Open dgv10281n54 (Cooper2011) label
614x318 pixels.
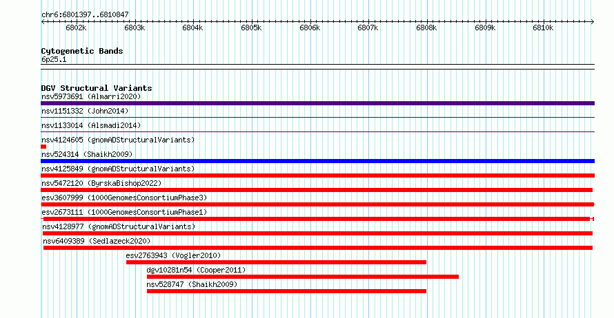(196, 270)
